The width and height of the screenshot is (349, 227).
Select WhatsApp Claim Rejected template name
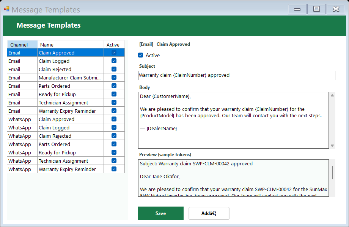[x=71, y=136]
